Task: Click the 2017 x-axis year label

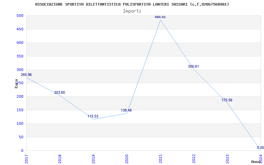Action: (26, 159)
